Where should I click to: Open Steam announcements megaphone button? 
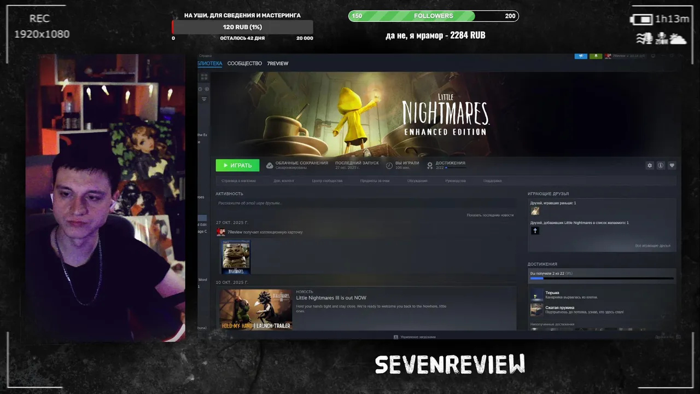[580, 56]
